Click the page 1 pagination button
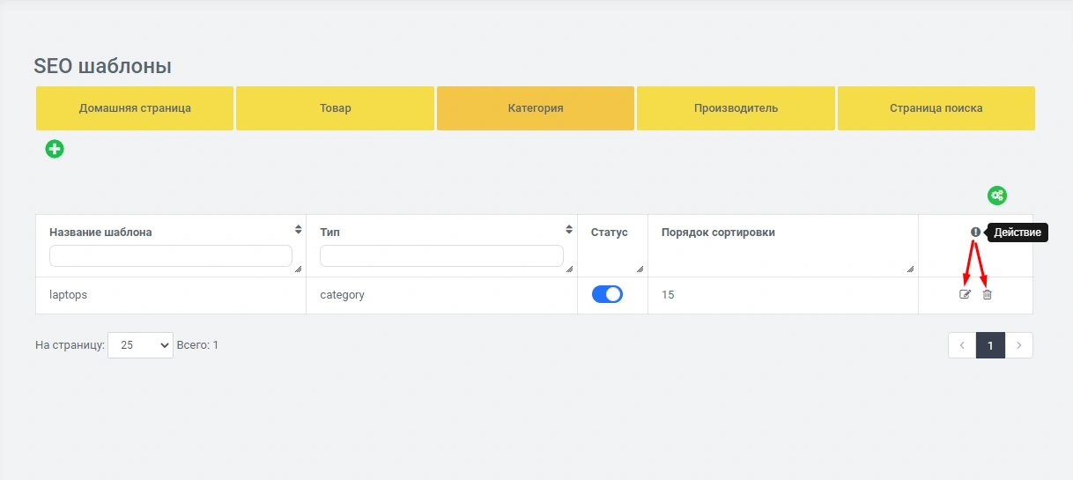This screenshot has height=480, width=1073. click(990, 345)
